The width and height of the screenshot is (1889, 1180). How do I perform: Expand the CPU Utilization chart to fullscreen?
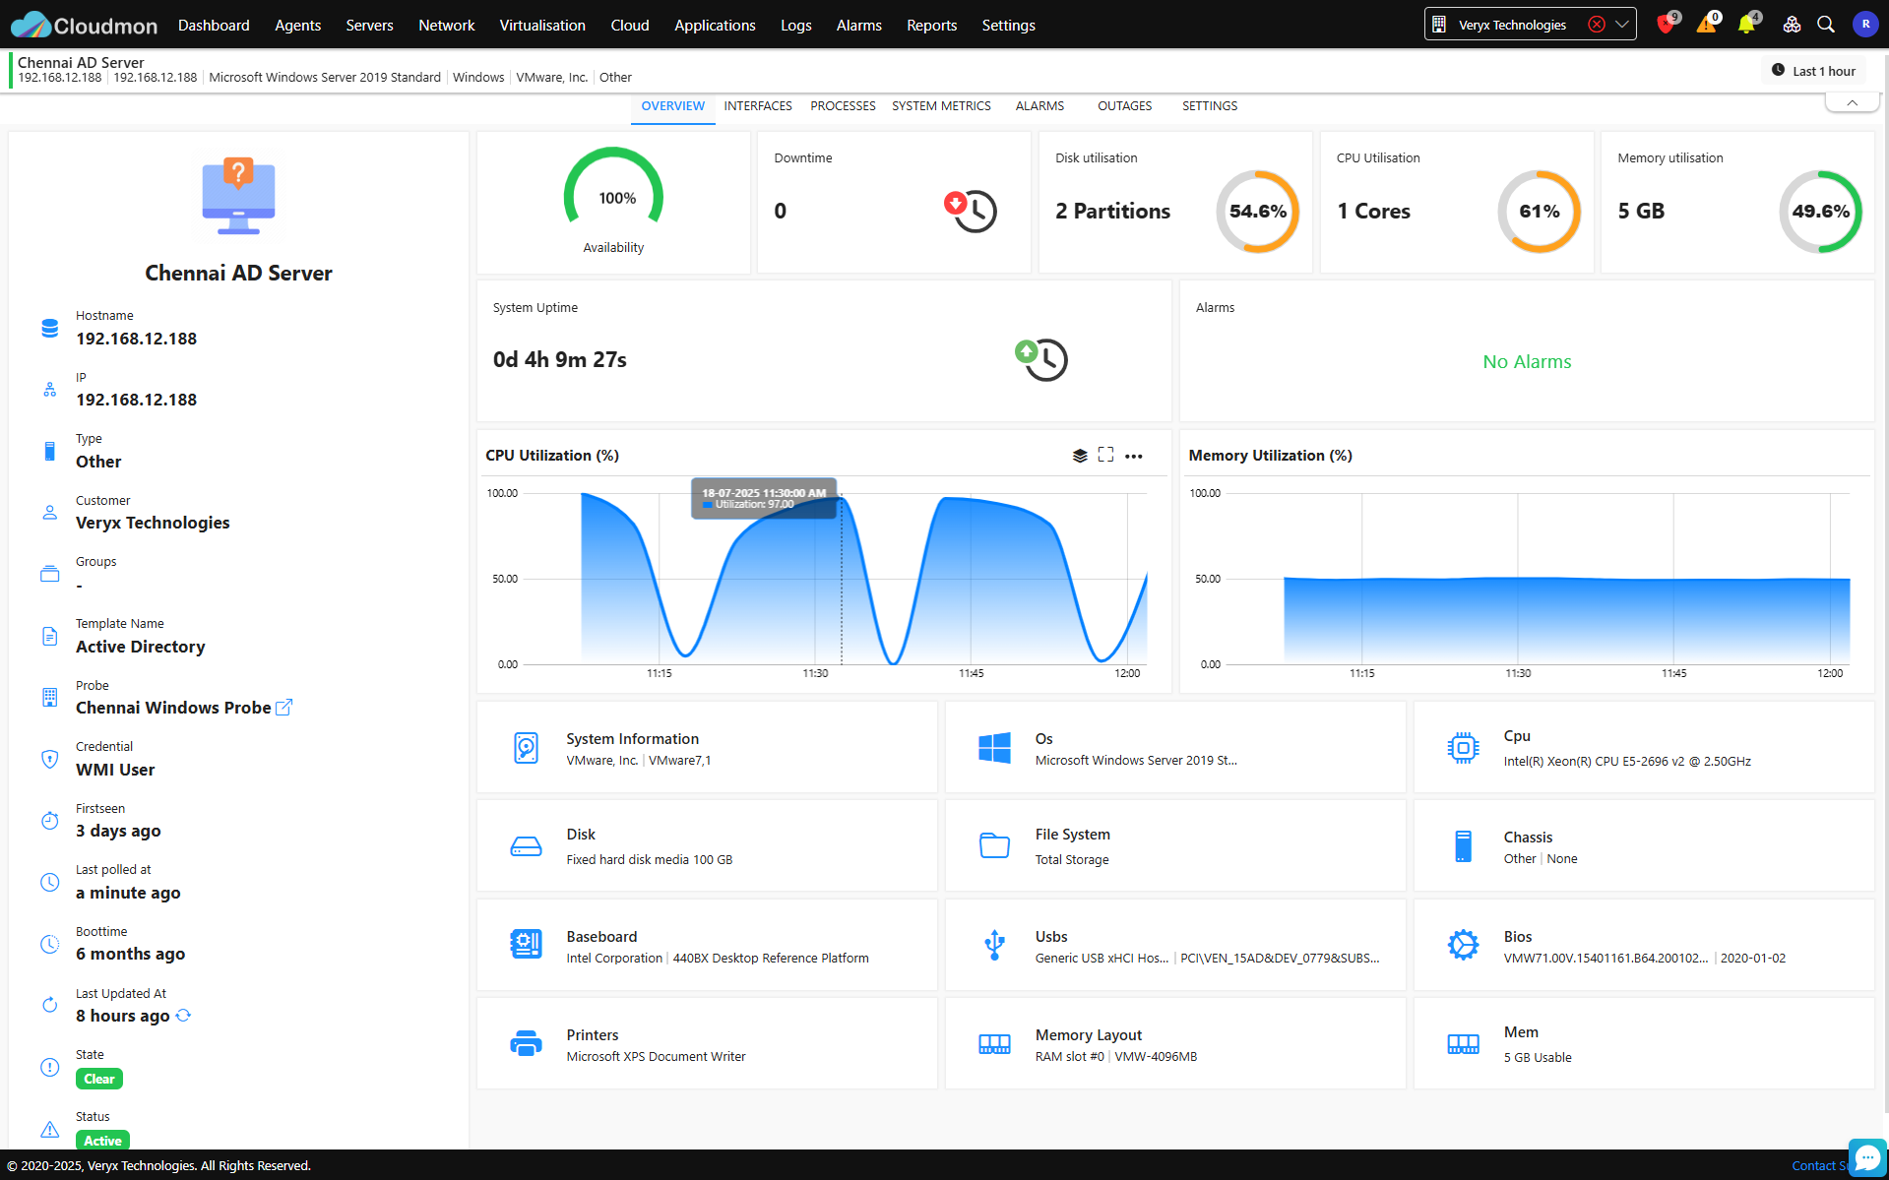[x=1105, y=455]
